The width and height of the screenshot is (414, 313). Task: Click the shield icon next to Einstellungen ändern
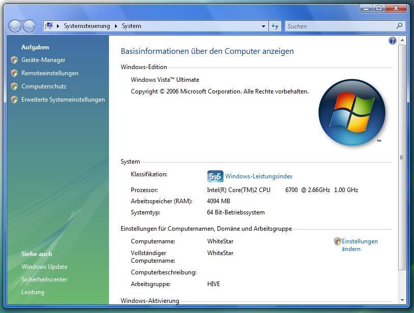tap(338, 241)
